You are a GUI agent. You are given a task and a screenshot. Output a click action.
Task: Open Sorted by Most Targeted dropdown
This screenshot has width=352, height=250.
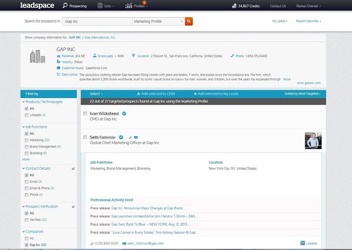302,94
